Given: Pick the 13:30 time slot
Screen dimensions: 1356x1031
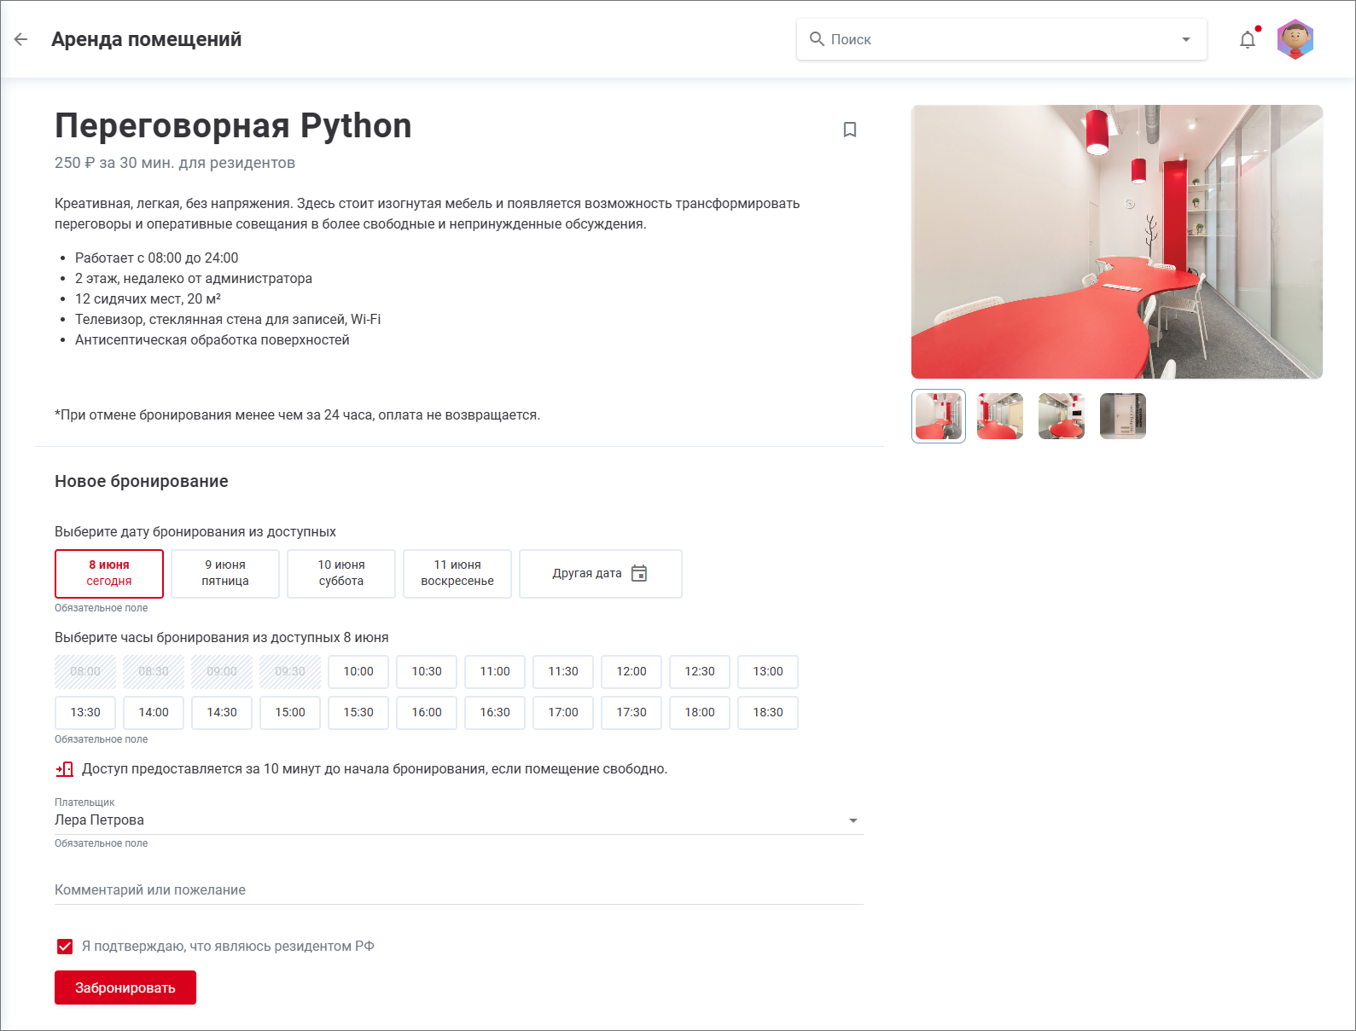Looking at the screenshot, I should (x=85, y=713).
